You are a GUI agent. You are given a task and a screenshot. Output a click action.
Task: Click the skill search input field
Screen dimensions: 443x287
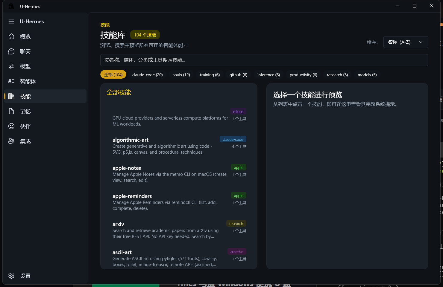tap(264, 60)
